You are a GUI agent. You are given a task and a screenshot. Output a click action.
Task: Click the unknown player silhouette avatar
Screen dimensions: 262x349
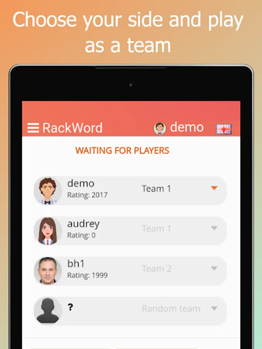click(x=47, y=311)
